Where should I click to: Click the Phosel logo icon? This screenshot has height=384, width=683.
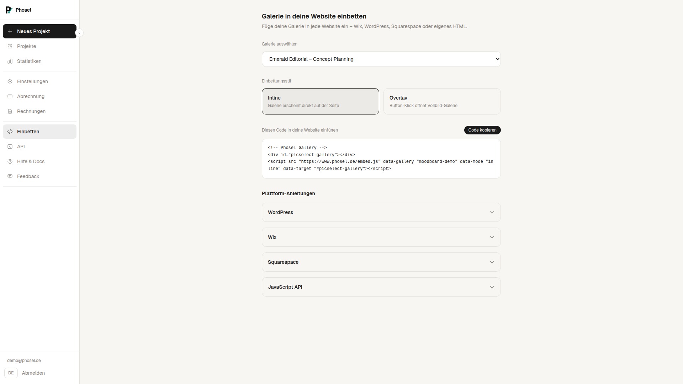pyautogui.click(x=9, y=10)
